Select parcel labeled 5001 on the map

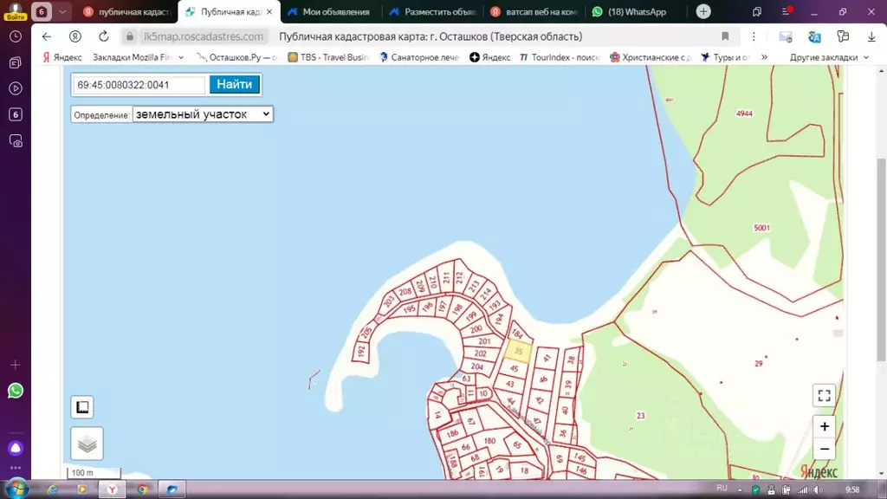pyautogui.click(x=761, y=228)
